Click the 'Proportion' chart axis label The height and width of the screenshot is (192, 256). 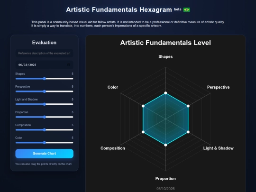pyautogui.click(x=165, y=179)
